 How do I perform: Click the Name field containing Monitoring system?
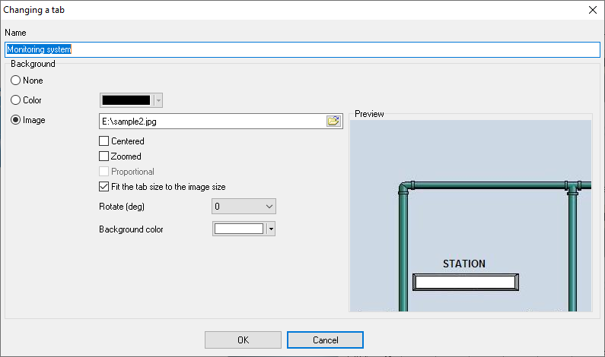(304, 49)
